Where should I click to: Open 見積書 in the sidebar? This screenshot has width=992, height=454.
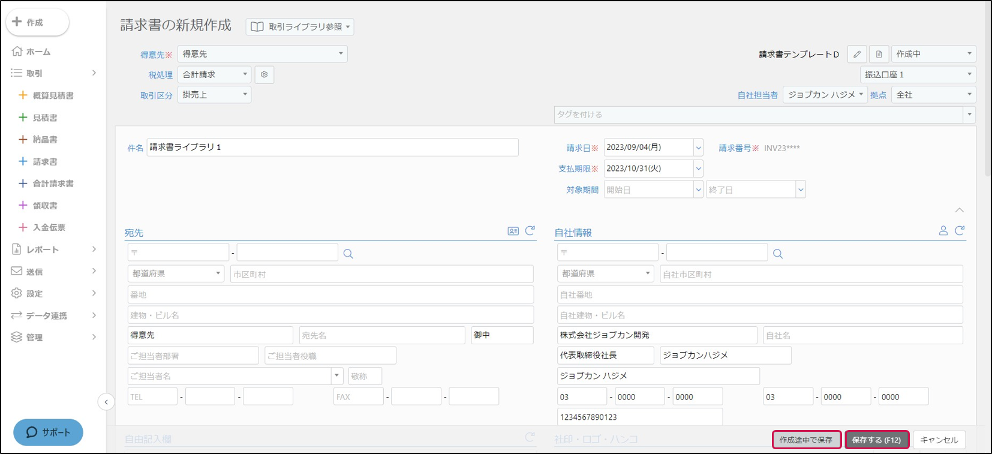(x=45, y=118)
